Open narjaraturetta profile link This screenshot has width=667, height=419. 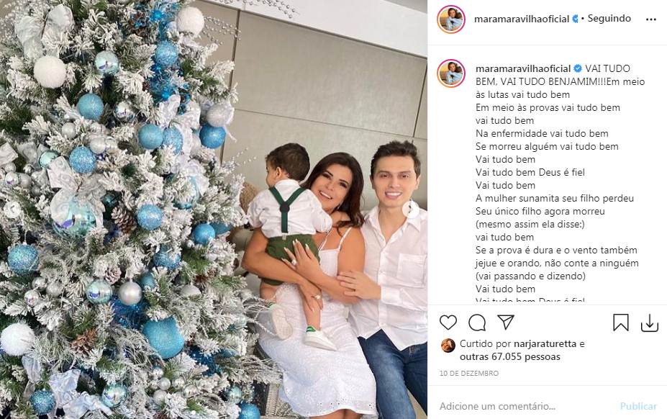tap(545, 343)
